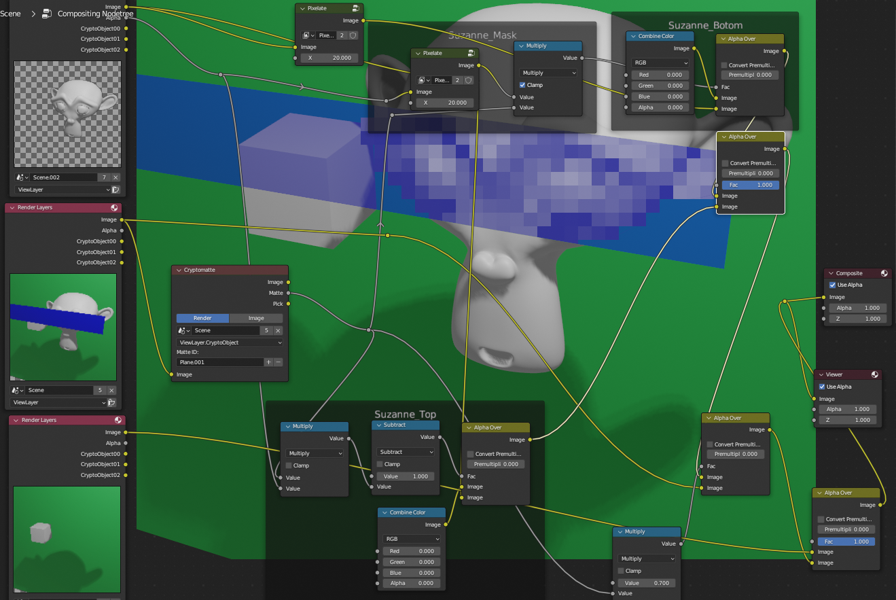This screenshot has height=600, width=896.
Task: Open the Subtract operation dropdown
Action: (x=406, y=452)
